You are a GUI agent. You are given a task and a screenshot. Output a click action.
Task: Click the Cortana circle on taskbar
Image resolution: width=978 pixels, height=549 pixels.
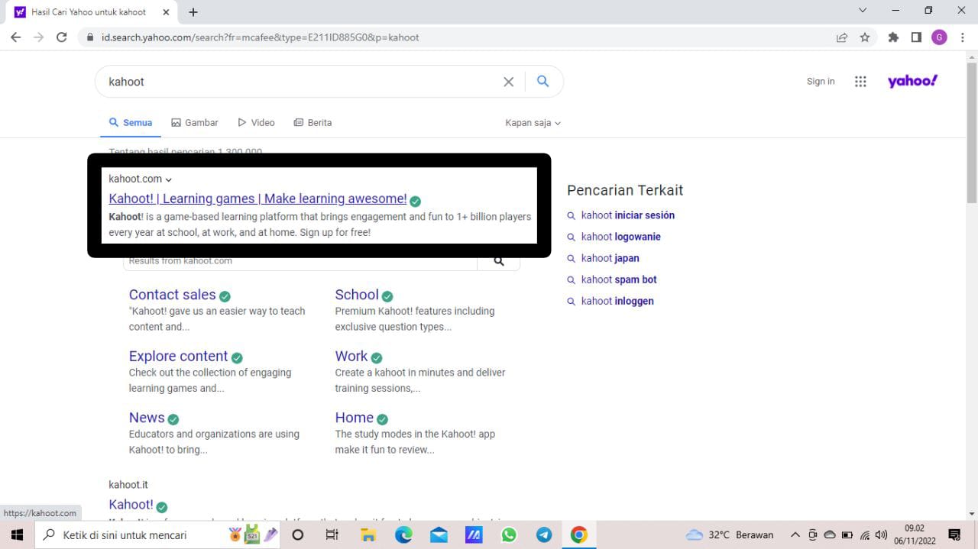click(298, 534)
